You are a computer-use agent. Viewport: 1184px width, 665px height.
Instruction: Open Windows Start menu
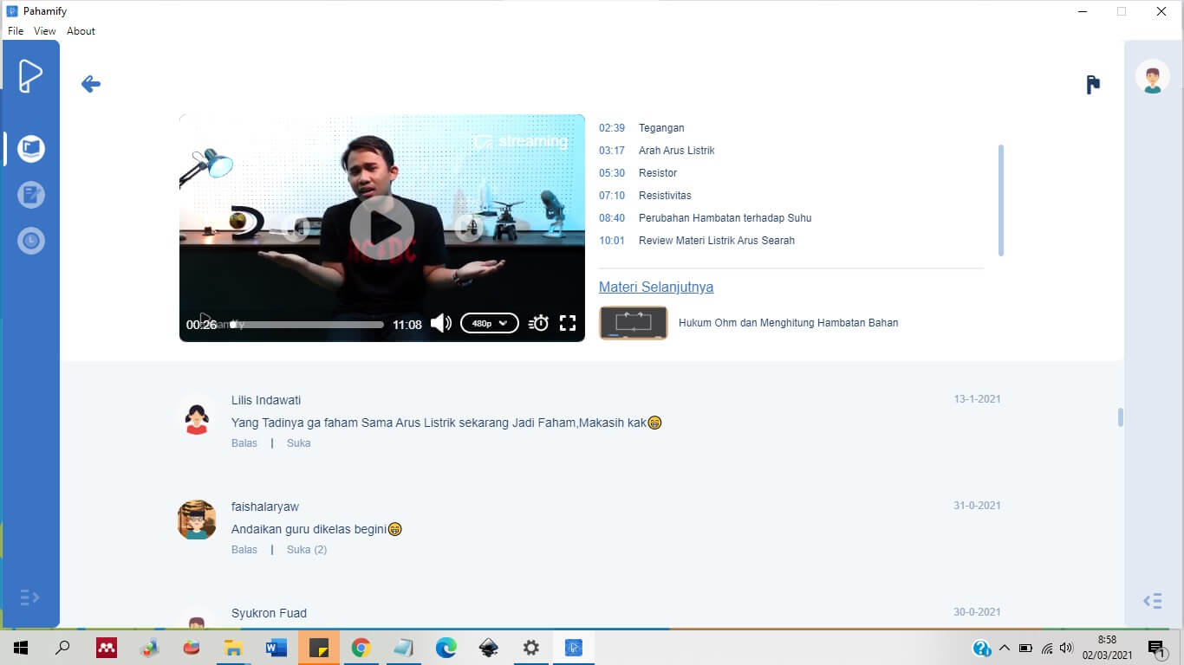21,648
